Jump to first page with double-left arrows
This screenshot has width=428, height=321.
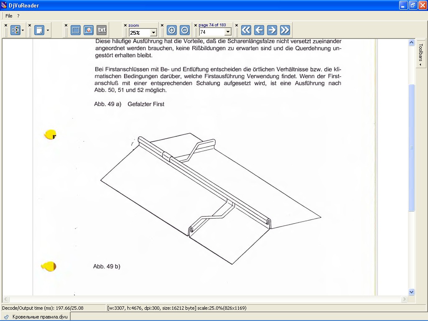click(x=246, y=30)
